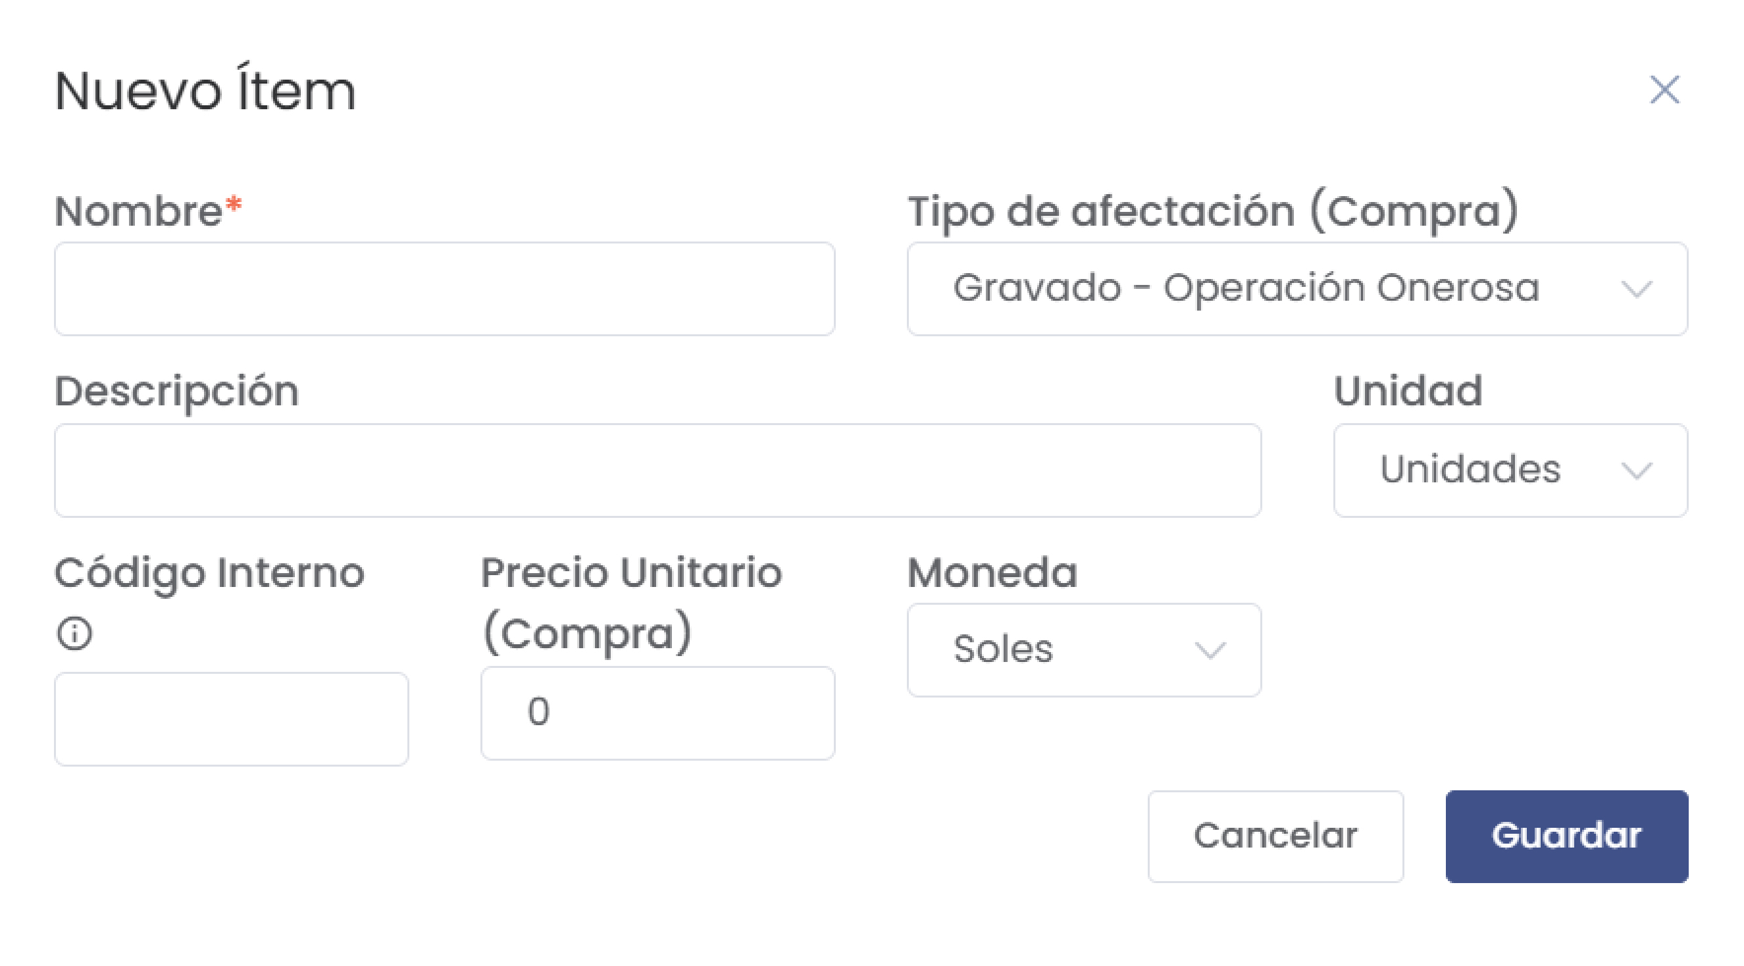1744x966 pixels.
Task: Focus the Descripción text field
Action: [x=657, y=470]
